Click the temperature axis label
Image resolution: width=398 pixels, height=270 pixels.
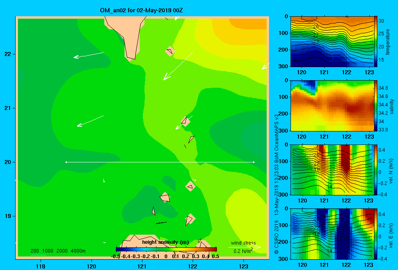coord(388,42)
